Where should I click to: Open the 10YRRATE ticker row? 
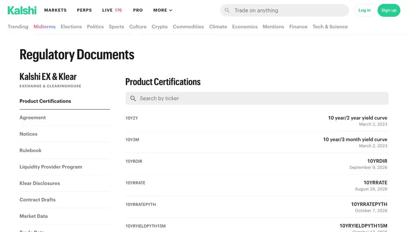click(x=257, y=186)
